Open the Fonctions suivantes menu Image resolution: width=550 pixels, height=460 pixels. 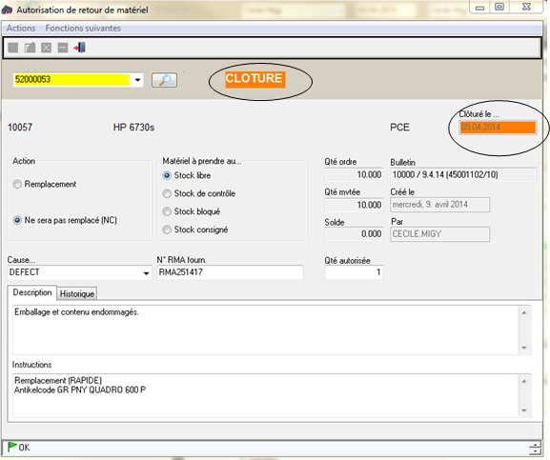pyautogui.click(x=83, y=28)
